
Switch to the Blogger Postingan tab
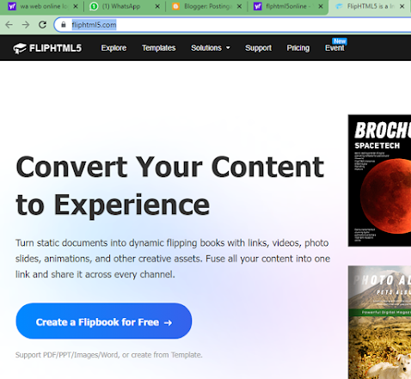point(206,6)
